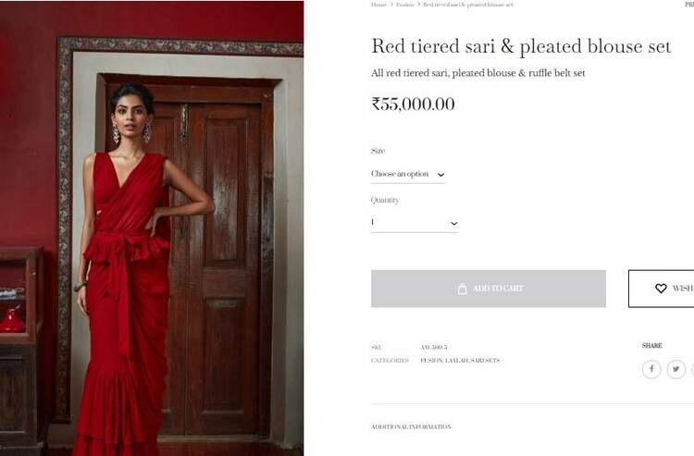Click the heart icon on Wishlist button

pos(661,289)
